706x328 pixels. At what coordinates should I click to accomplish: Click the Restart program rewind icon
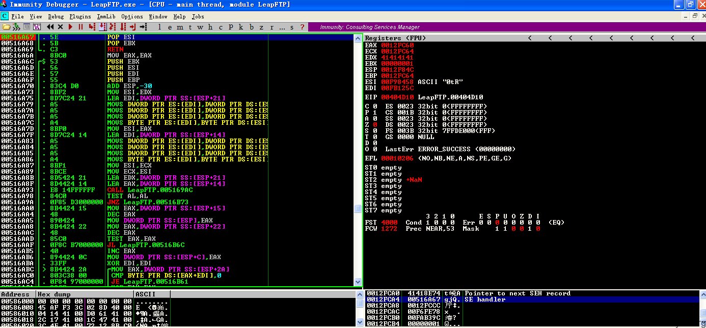[x=50, y=26]
